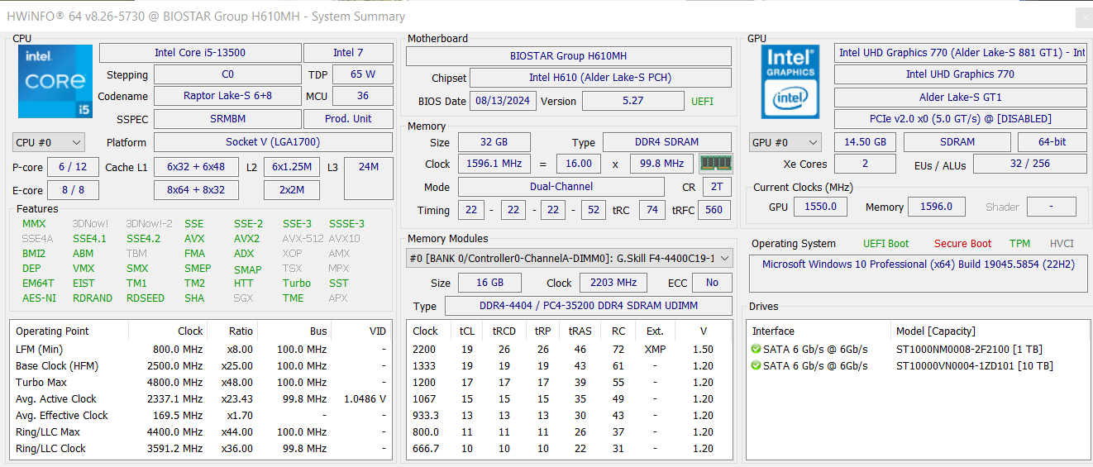
Task: Click the Intel Core i5 CPU logo
Action: 55,81
